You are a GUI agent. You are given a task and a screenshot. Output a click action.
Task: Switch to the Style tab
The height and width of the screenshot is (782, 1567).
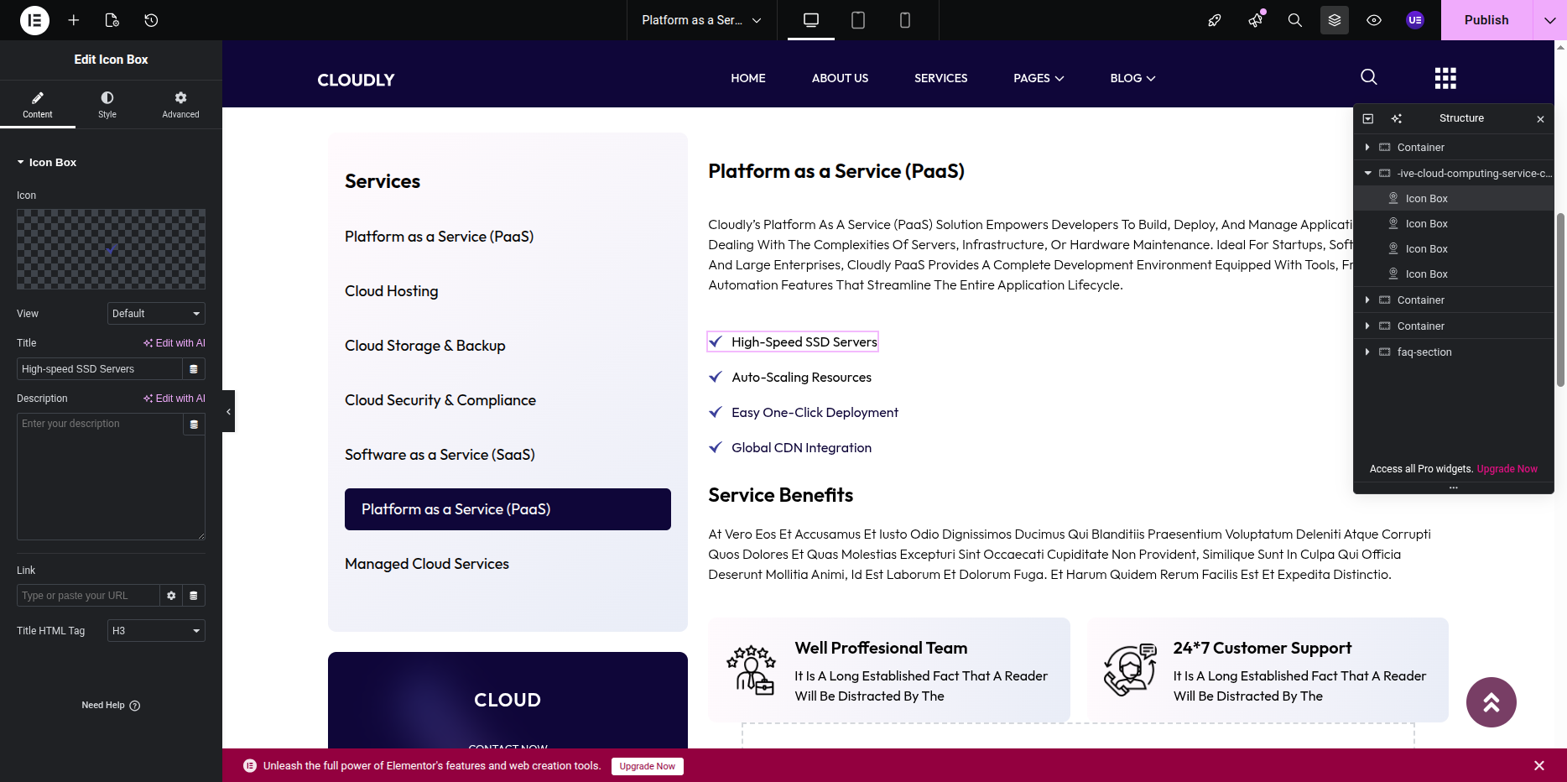tap(107, 104)
